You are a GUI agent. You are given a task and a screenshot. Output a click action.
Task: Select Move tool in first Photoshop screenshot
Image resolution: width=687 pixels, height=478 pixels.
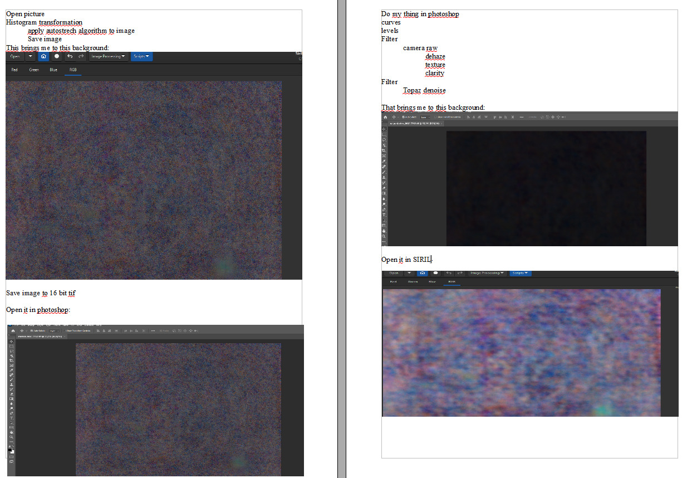pyautogui.click(x=12, y=342)
